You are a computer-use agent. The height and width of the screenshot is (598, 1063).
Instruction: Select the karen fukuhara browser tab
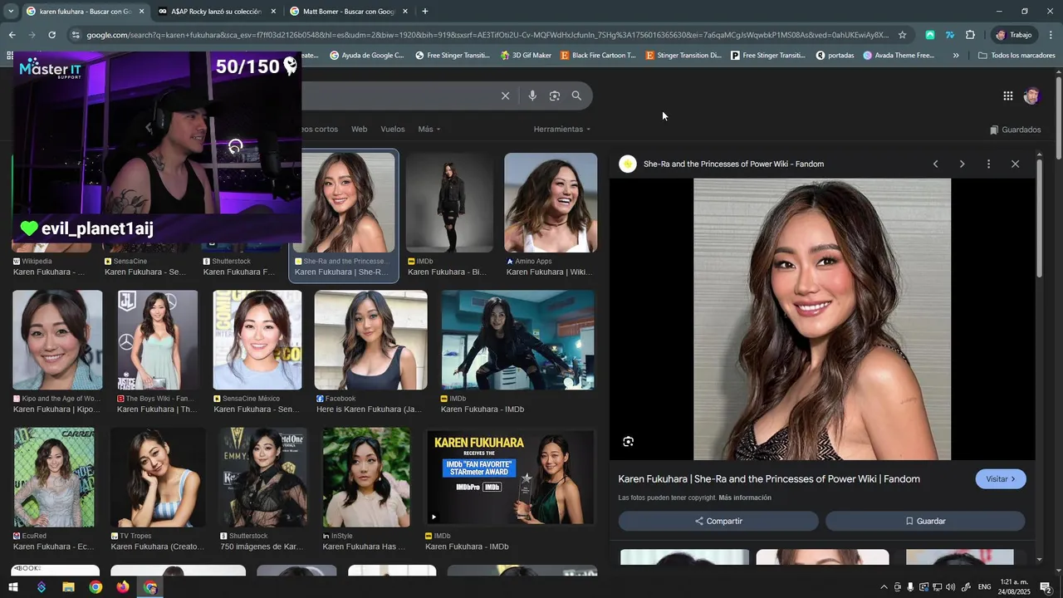click(85, 12)
